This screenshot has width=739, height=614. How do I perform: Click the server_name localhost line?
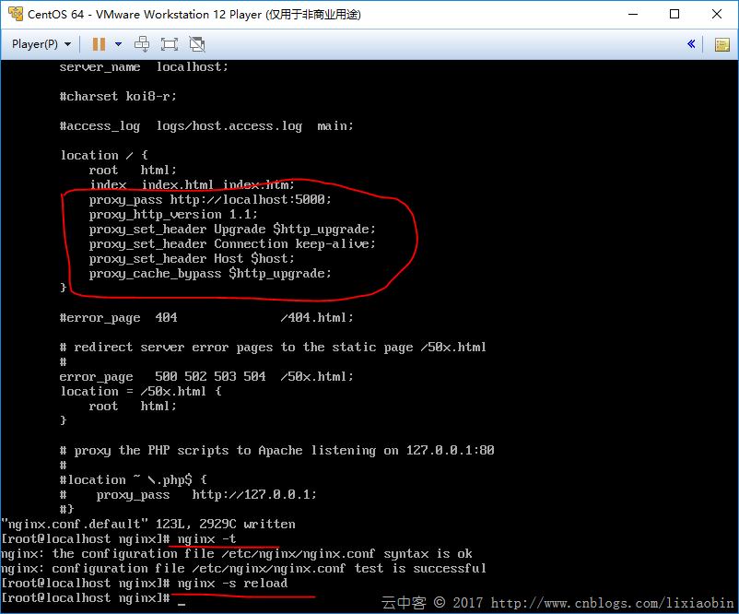click(144, 67)
